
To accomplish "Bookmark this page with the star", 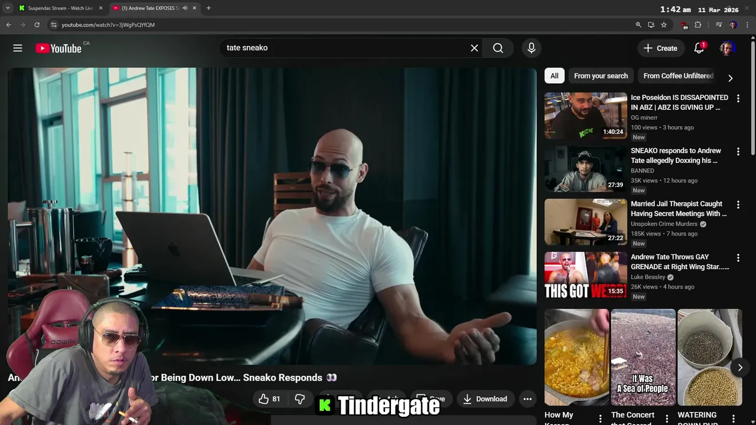I will (x=664, y=25).
